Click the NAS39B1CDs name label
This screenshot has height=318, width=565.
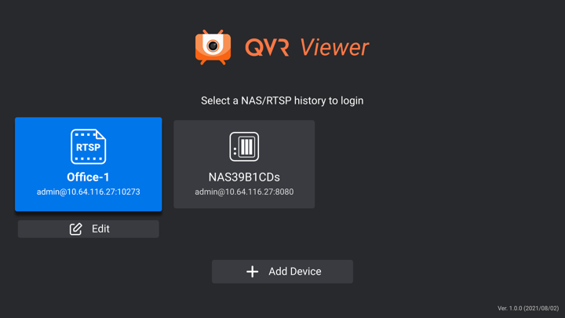click(x=244, y=177)
